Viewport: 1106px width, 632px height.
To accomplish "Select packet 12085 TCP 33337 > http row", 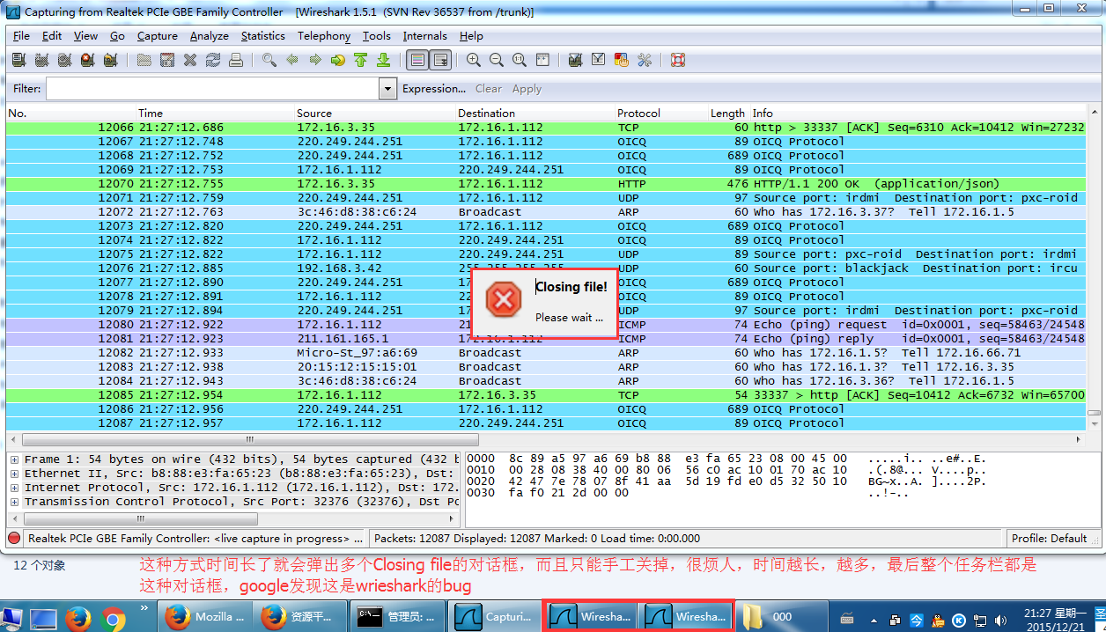I will tap(546, 395).
